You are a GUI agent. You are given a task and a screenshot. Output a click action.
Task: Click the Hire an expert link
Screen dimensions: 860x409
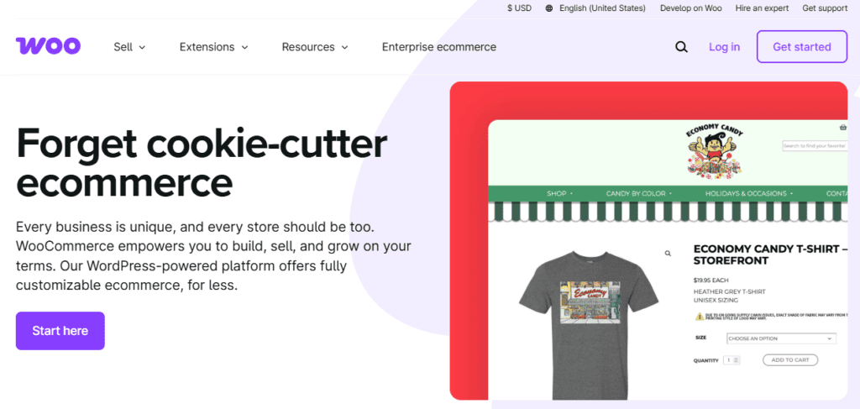coord(762,8)
